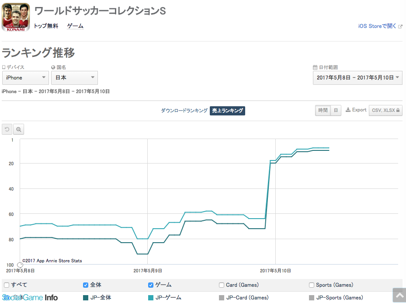Click the トップ無料 link

click(46, 26)
